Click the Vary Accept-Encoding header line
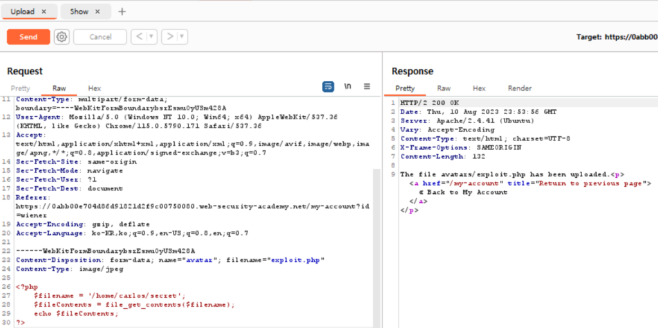Image resolution: width=658 pixels, height=328 pixels. pos(447,130)
